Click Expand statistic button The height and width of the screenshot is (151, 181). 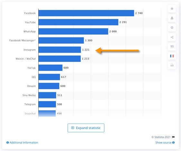point(86,128)
